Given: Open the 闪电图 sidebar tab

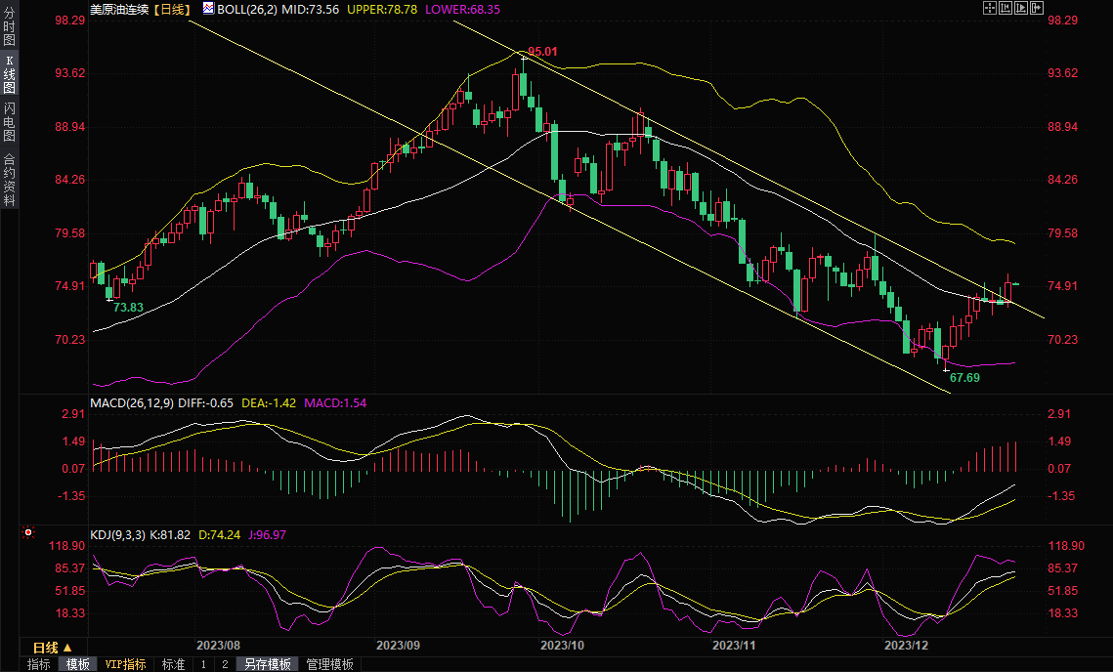Looking at the screenshot, I should (x=9, y=122).
